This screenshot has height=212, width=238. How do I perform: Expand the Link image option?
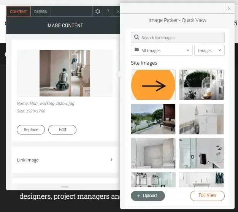pyautogui.click(x=65, y=160)
